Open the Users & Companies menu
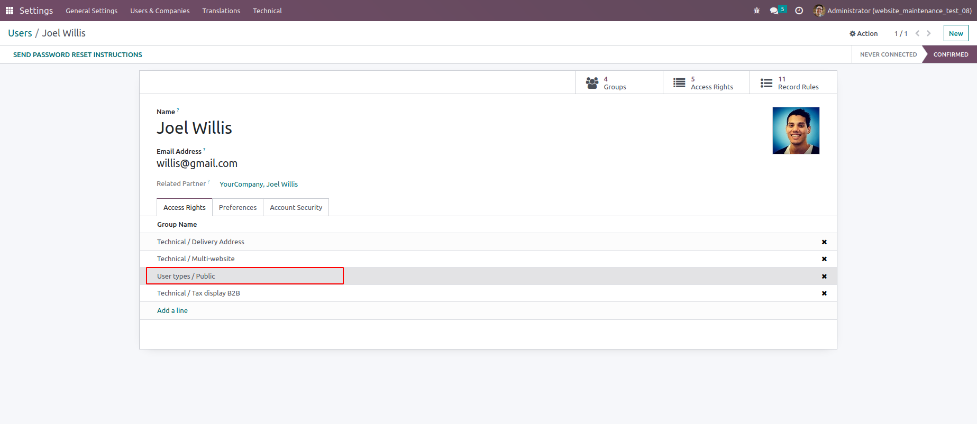The width and height of the screenshot is (977, 424). pos(160,11)
